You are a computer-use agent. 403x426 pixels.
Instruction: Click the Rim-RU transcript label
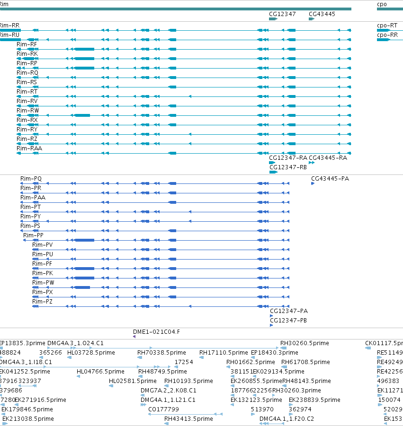(x=9, y=35)
